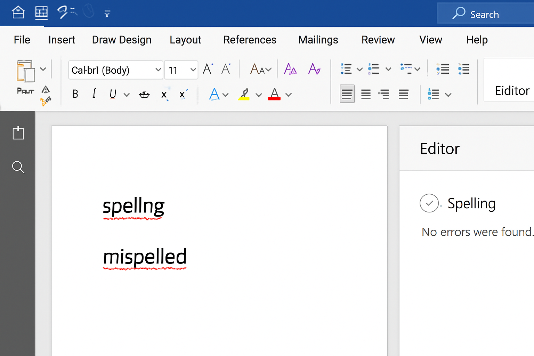Toggle Bold formatting
Viewport: 534px width, 356px height.
pyautogui.click(x=75, y=94)
